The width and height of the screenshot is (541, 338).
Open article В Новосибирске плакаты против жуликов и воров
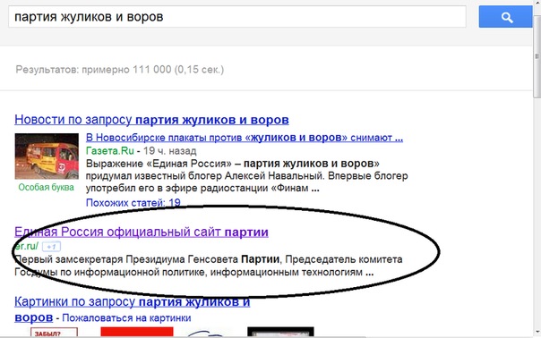click(245, 138)
